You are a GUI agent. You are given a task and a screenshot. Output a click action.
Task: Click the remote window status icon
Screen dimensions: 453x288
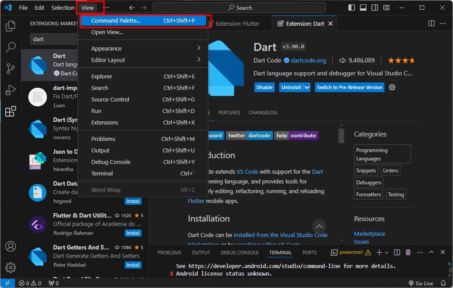pos(8,283)
